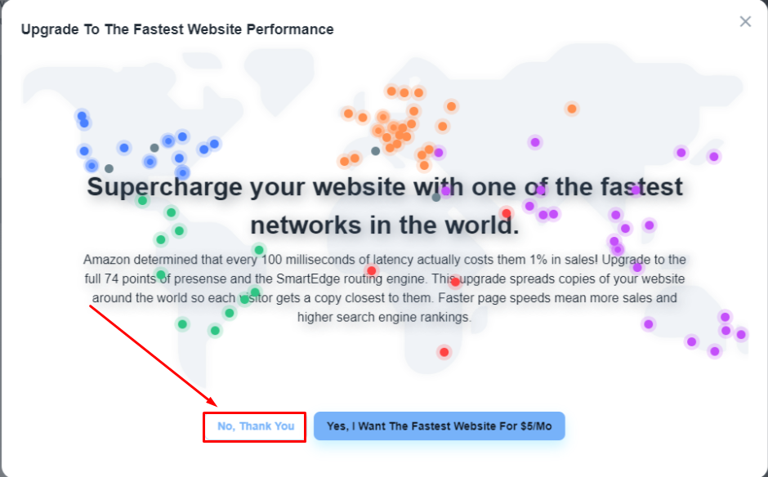Select the westernmost red map dot
The height and width of the screenshot is (477, 768).
point(372,270)
